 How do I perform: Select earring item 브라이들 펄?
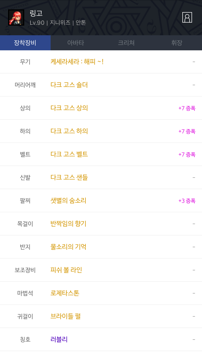(66, 316)
